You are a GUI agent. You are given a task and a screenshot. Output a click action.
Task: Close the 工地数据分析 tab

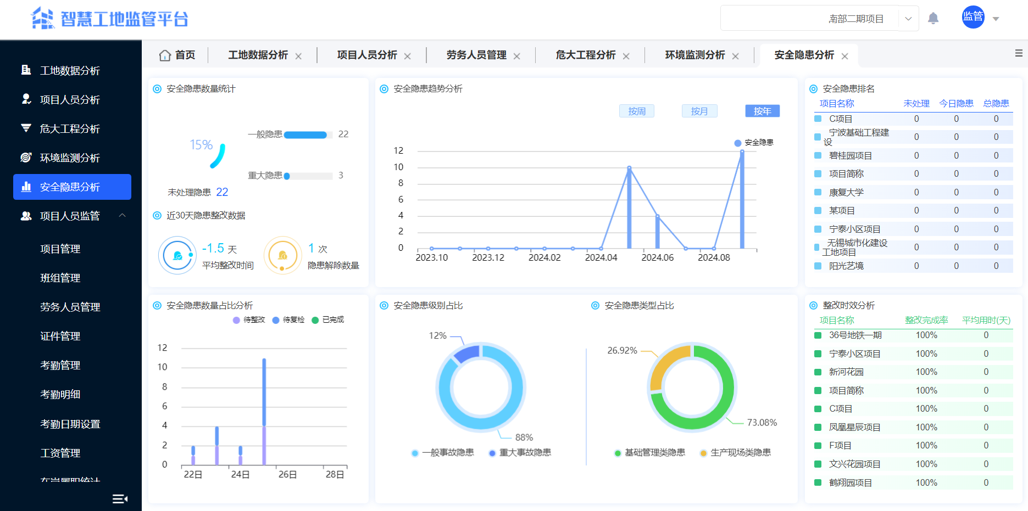[298, 55]
